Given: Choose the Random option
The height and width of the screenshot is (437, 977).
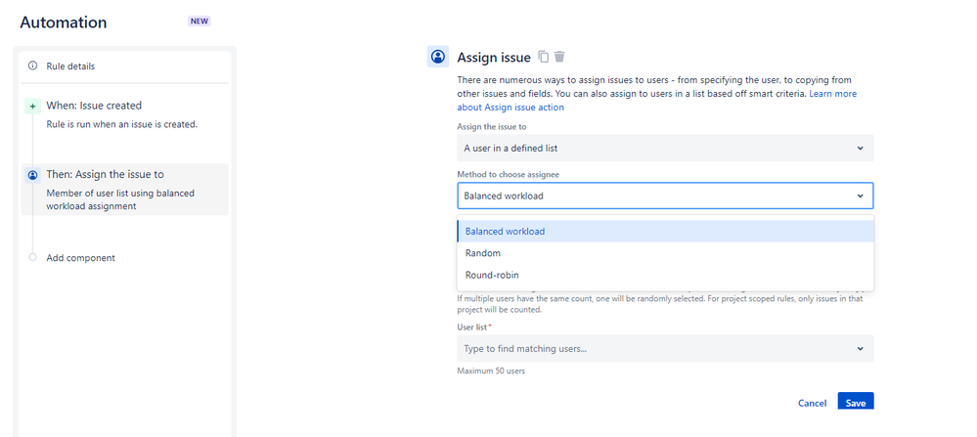Looking at the screenshot, I should point(665,253).
